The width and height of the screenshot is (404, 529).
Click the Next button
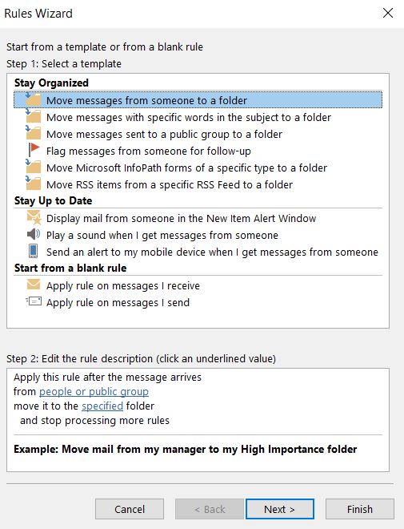click(x=280, y=509)
